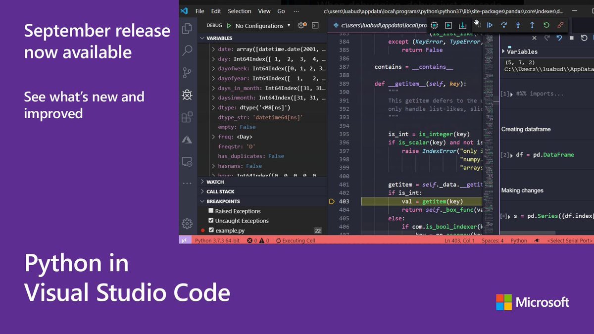Clear all cells with X in interactive window
This screenshot has height=334, width=594.
coord(534,38)
